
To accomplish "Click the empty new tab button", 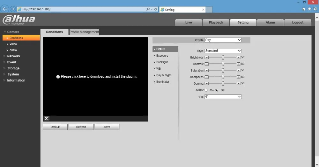I will pyautogui.click(x=209, y=10).
